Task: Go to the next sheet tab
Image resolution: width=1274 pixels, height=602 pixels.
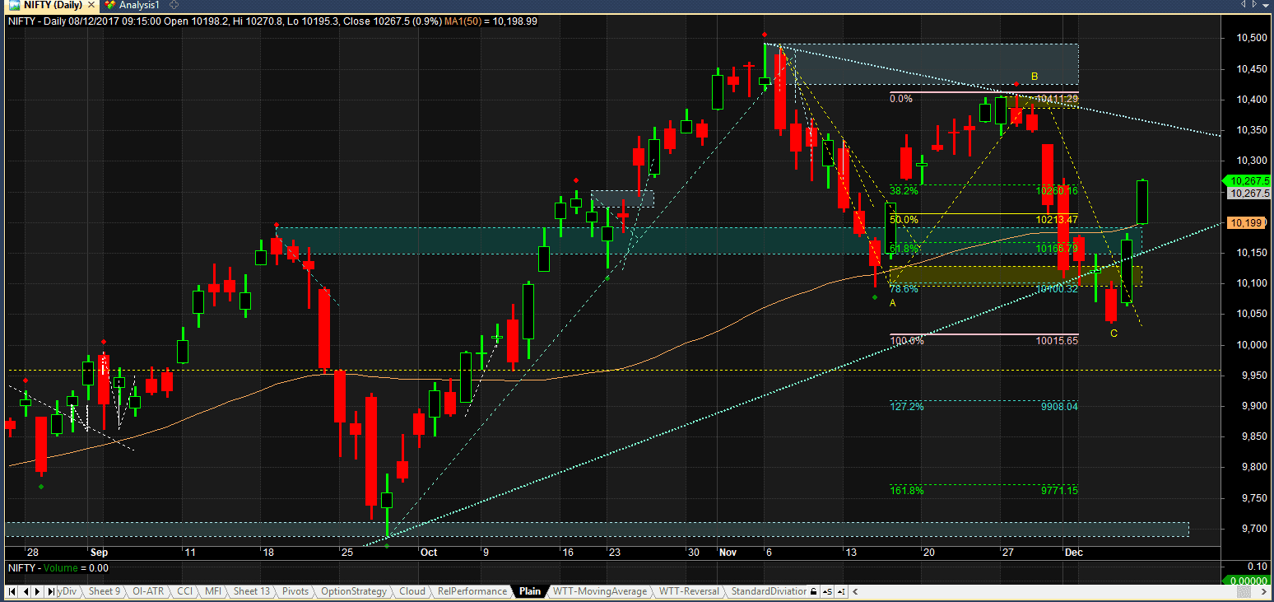Action: click(37, 591)
